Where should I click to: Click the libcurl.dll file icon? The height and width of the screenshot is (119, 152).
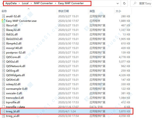coord(4,25)
